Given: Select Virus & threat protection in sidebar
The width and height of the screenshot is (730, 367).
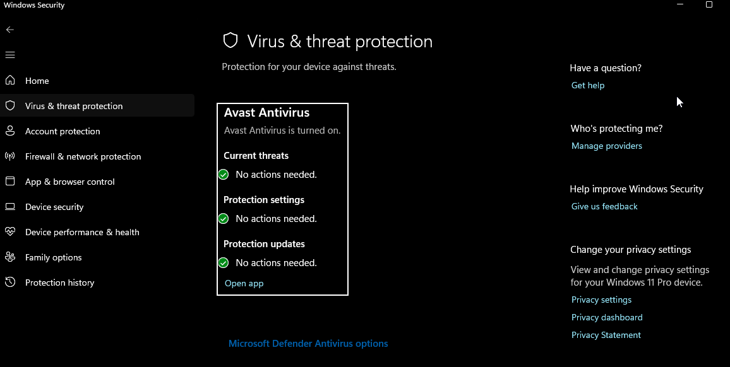Looking at the screenshot, I should (x=74, y=106).
